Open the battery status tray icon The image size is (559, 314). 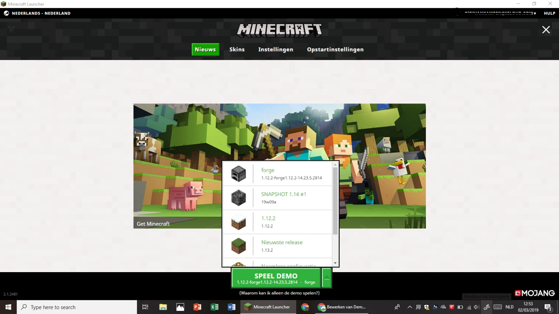pyautogui.click(x=460, y=307)
